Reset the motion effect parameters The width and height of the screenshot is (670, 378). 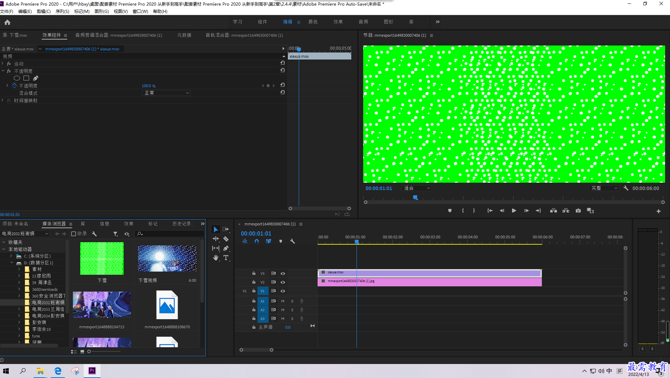tap(282, 63)
